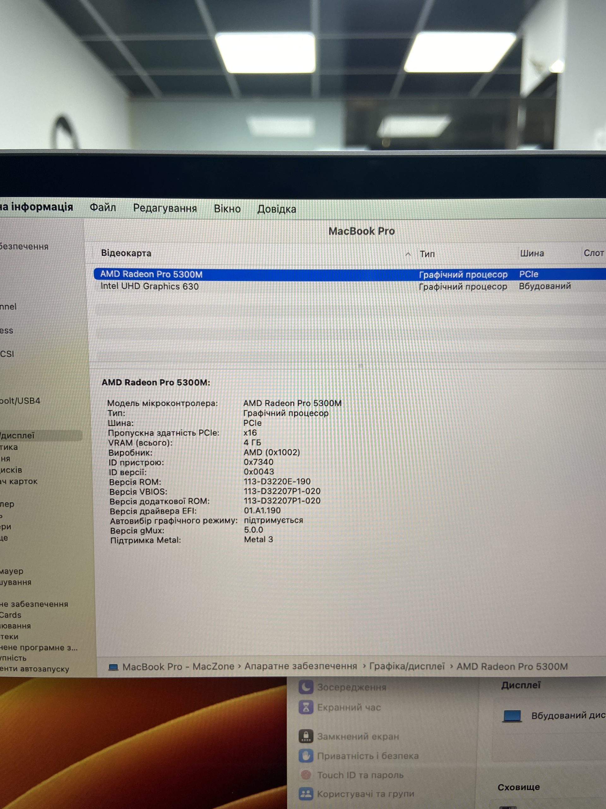This screenshot has height=809, width=606.
Task: Click the Слот column header
Action: (594, 253)
